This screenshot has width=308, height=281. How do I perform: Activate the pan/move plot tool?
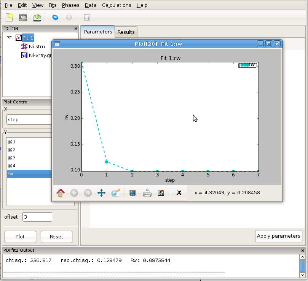tap(101, 193)
